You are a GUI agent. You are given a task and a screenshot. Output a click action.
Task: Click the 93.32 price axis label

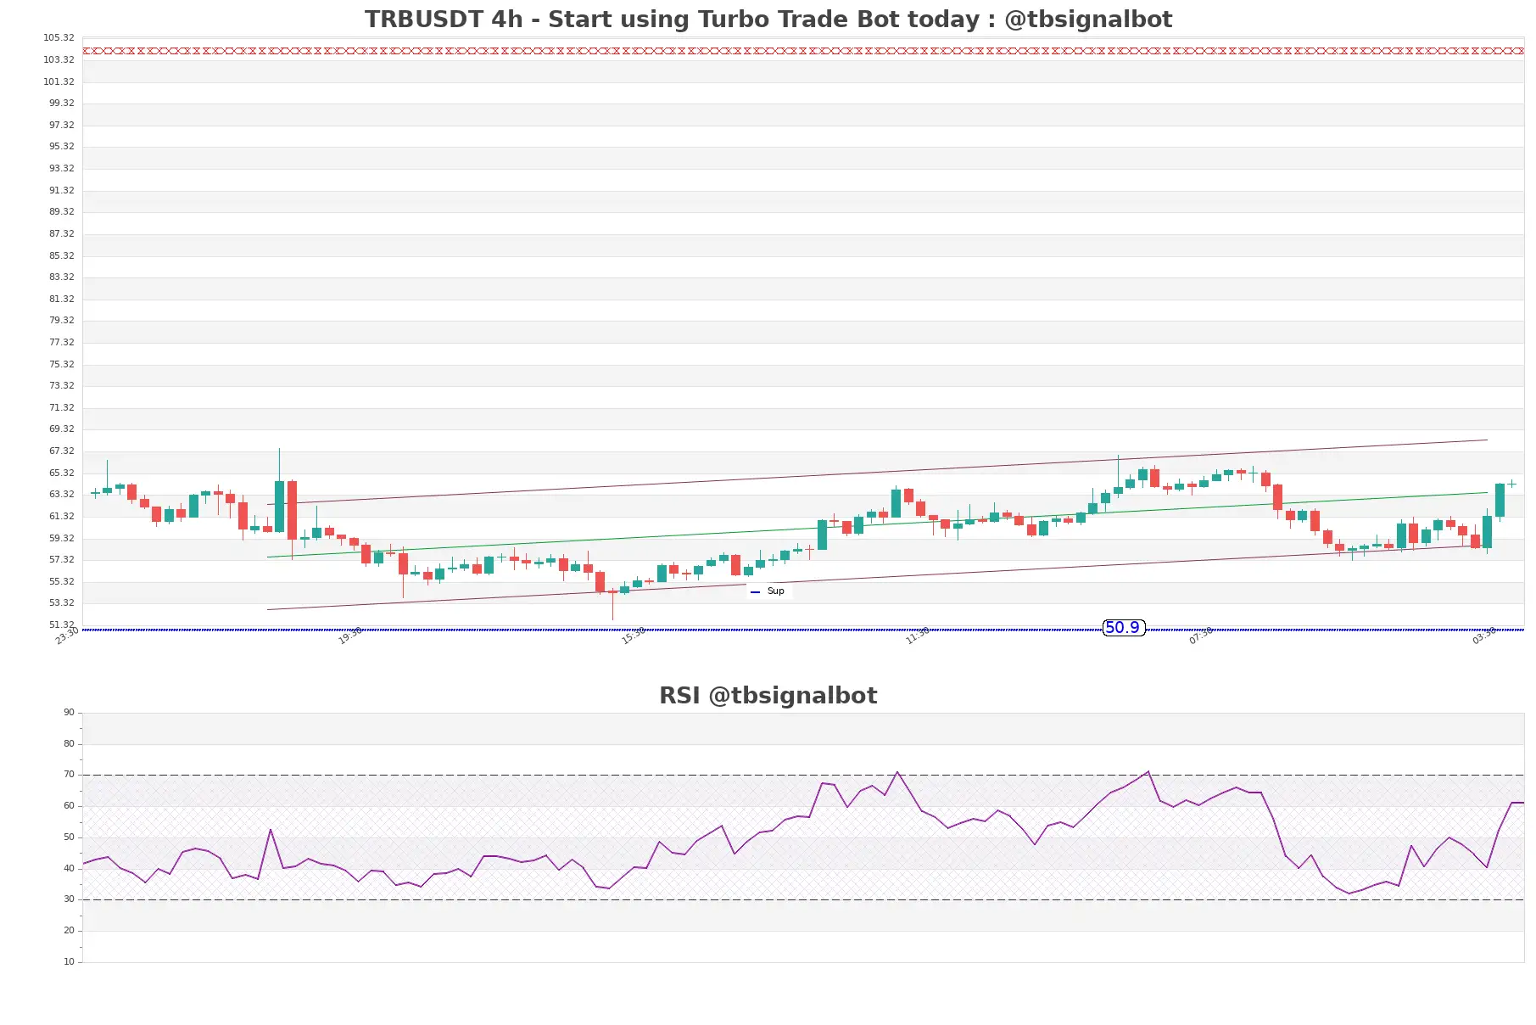click(62, 169)
